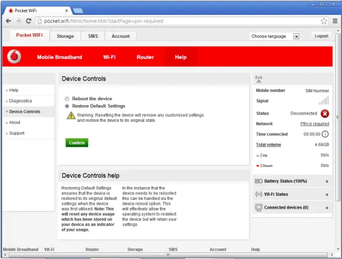The image size is (342, 259).
Task: Click the footer Wi-Fi link
Action: point(49,249)
